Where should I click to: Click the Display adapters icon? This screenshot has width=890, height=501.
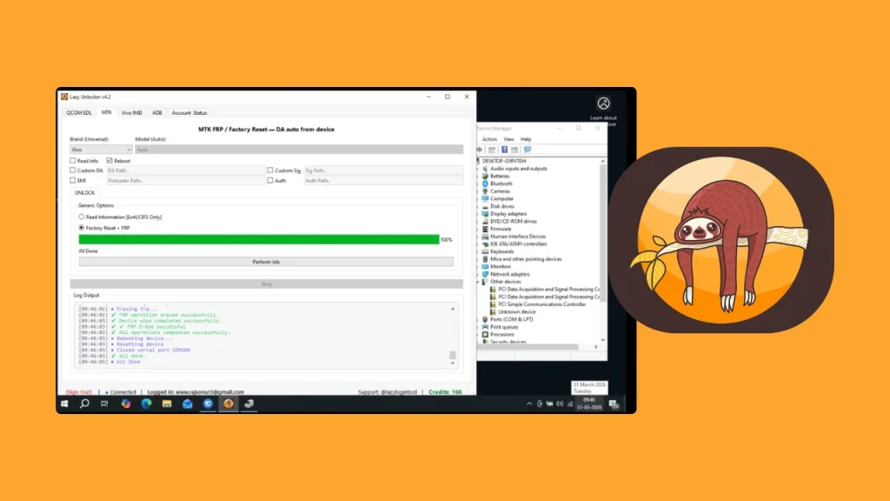click(x=485, y=214)
